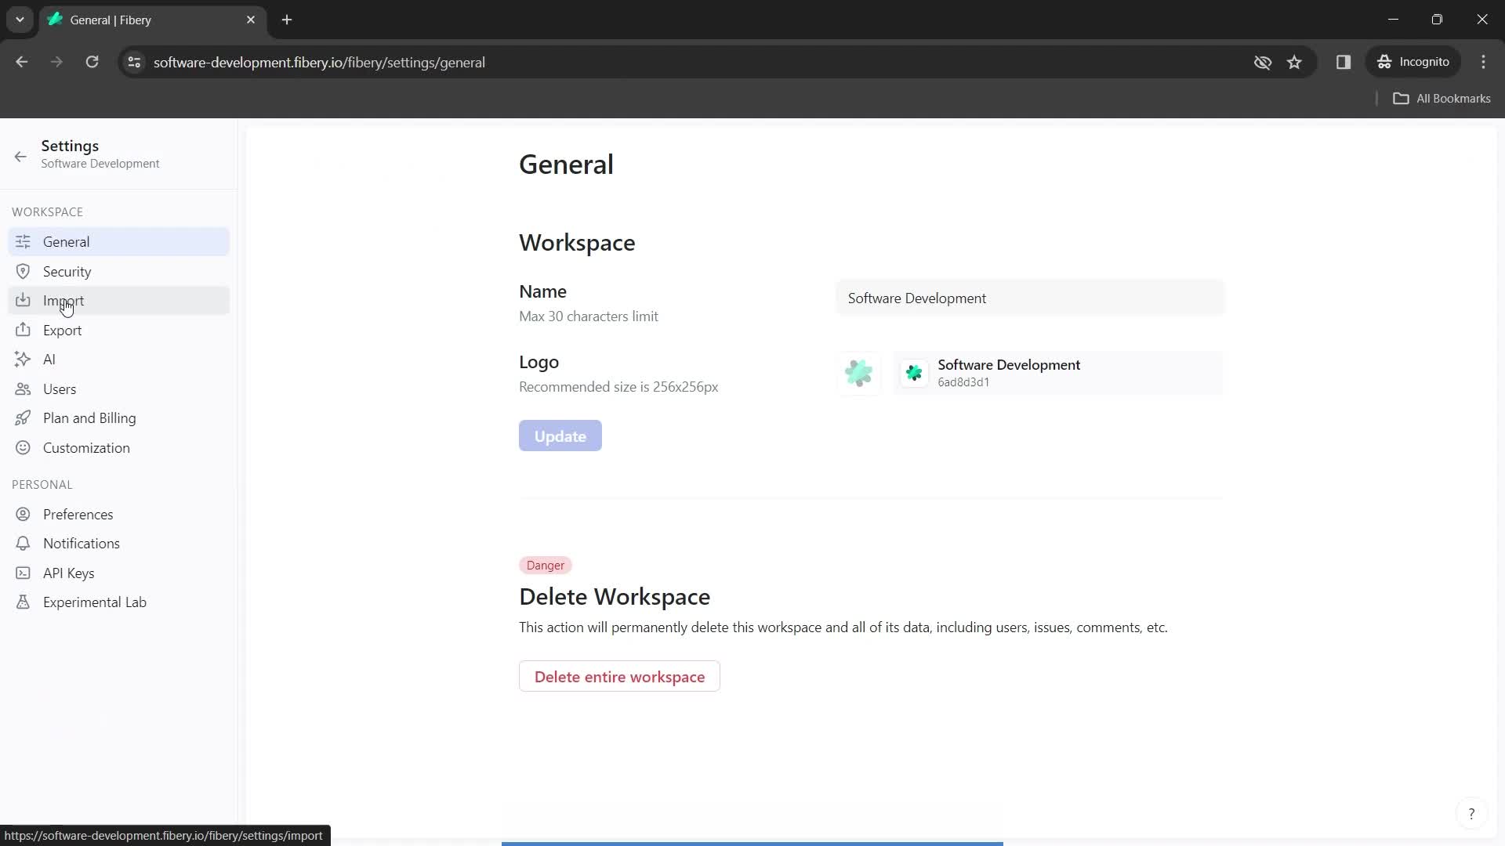Open Experimental Lab page

118,602
